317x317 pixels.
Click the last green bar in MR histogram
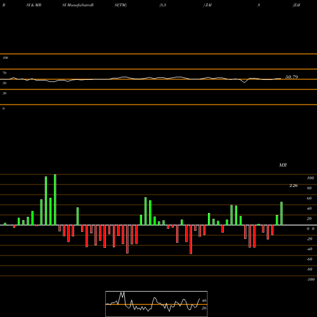tap(281, 214)
